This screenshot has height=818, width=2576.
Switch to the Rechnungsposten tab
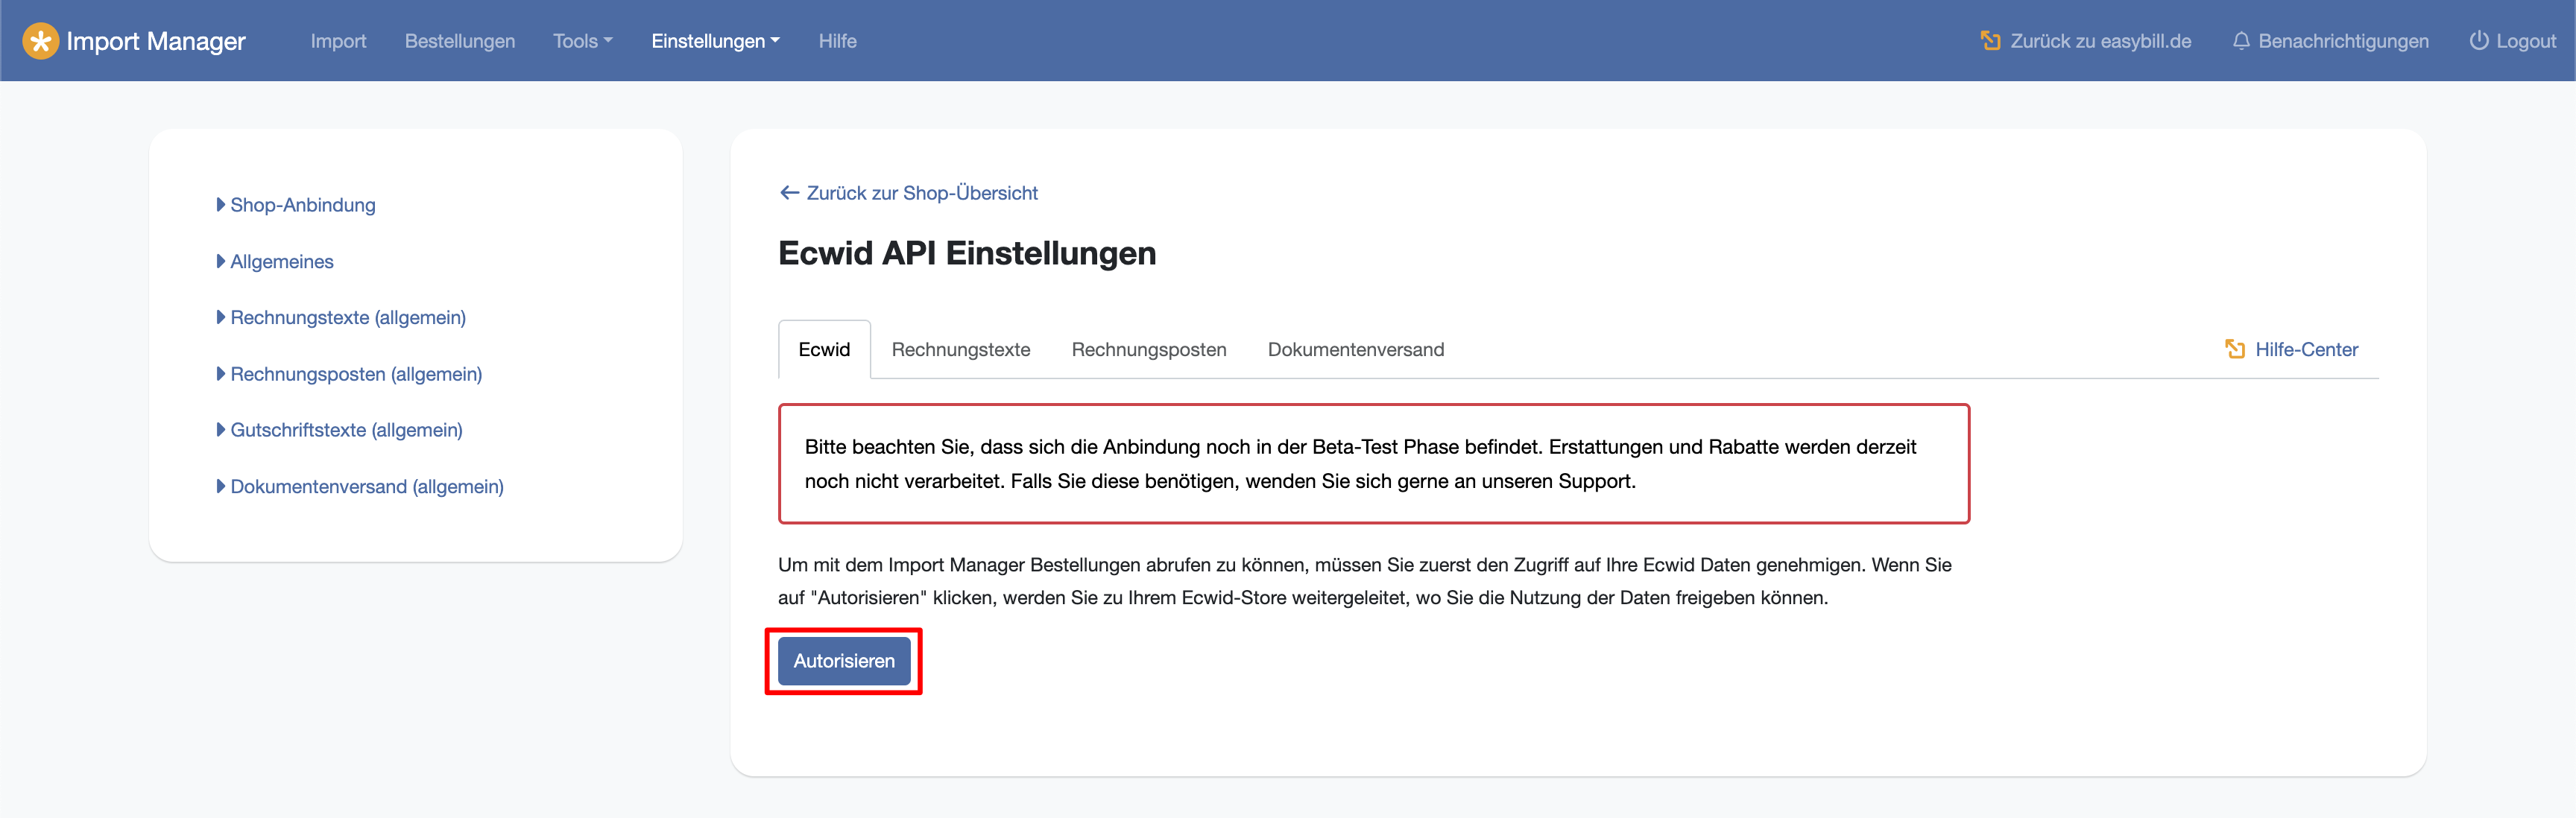(x=1149, y=349)
